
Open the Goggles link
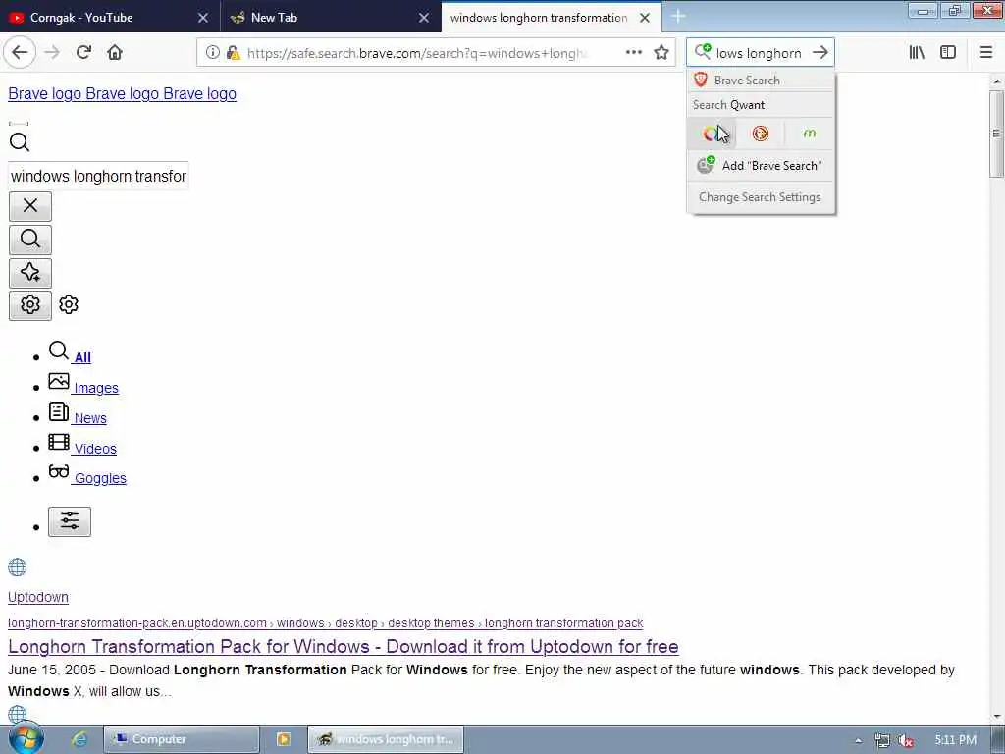click(101, 478)
